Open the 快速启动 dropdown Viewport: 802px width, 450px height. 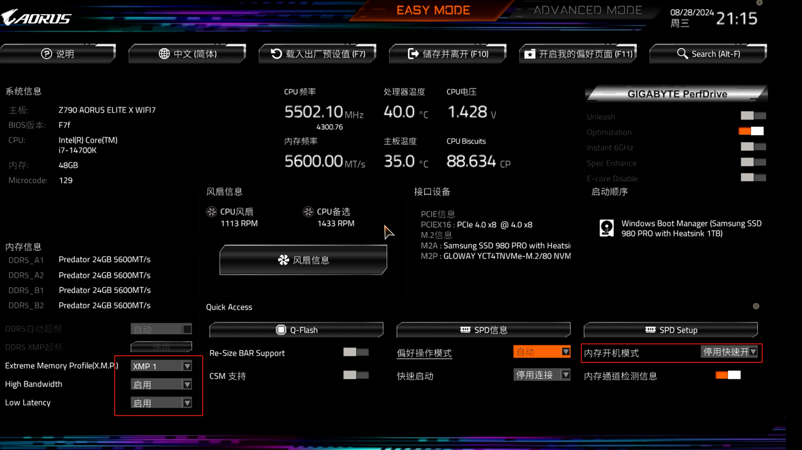pyautogui.click(x=542, y=375)
